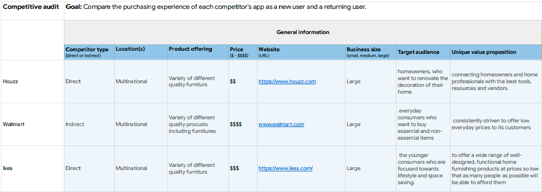Image resolution: width=542 pixels, height=192 pixels.
Task: Select the Indirect competitor type cell
Action: click(89, 125)
